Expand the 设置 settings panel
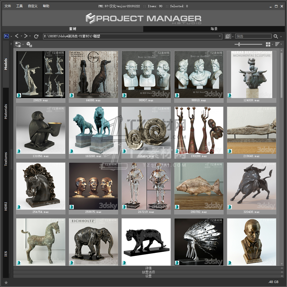The image size is (287, 287). [148, 276]
